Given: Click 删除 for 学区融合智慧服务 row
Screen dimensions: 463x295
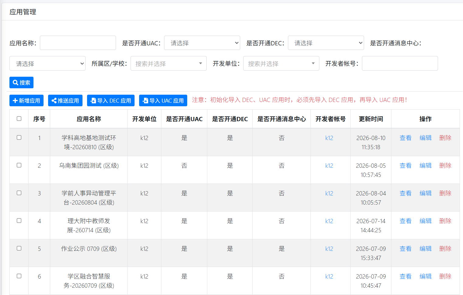Looking at the screenshot, I should (x=445, y=276).
